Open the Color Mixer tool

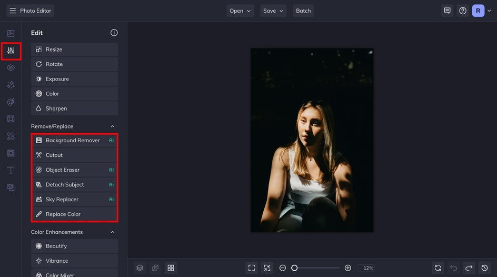pyautogui.click(x=74, y=273)
